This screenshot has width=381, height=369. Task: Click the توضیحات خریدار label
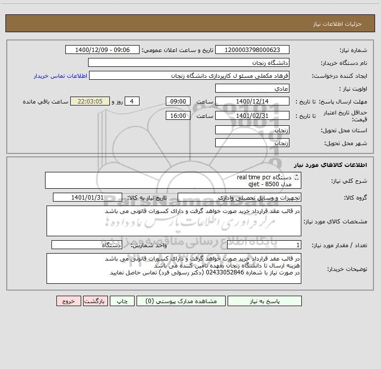(x=347, y=269)
